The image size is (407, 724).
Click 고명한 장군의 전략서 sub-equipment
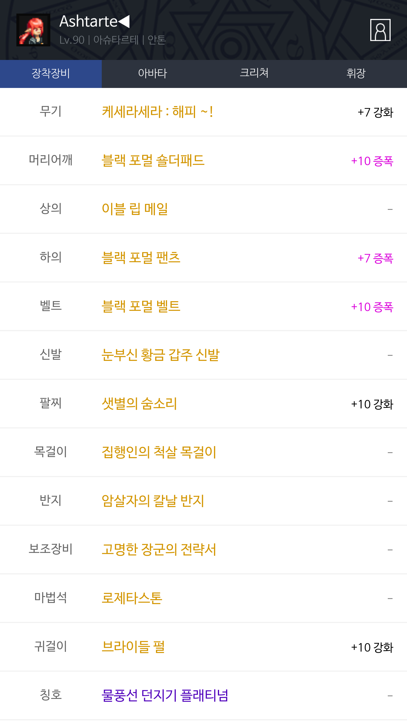(159, 550)
